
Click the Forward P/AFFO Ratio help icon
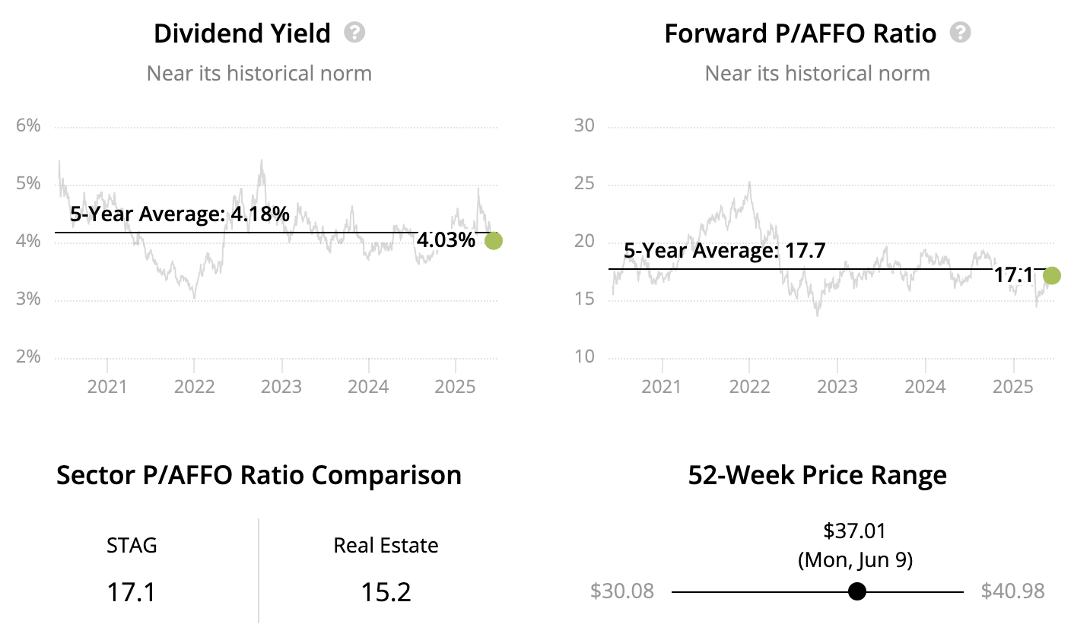pyautogui.click(x=961, y=33)
